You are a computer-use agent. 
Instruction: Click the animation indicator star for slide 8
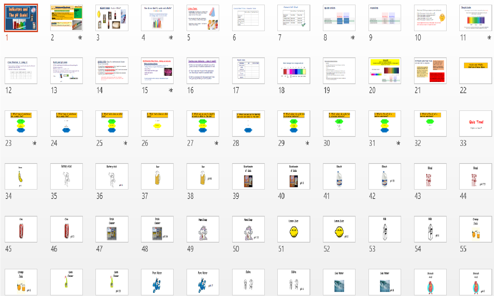pos(353,36)
